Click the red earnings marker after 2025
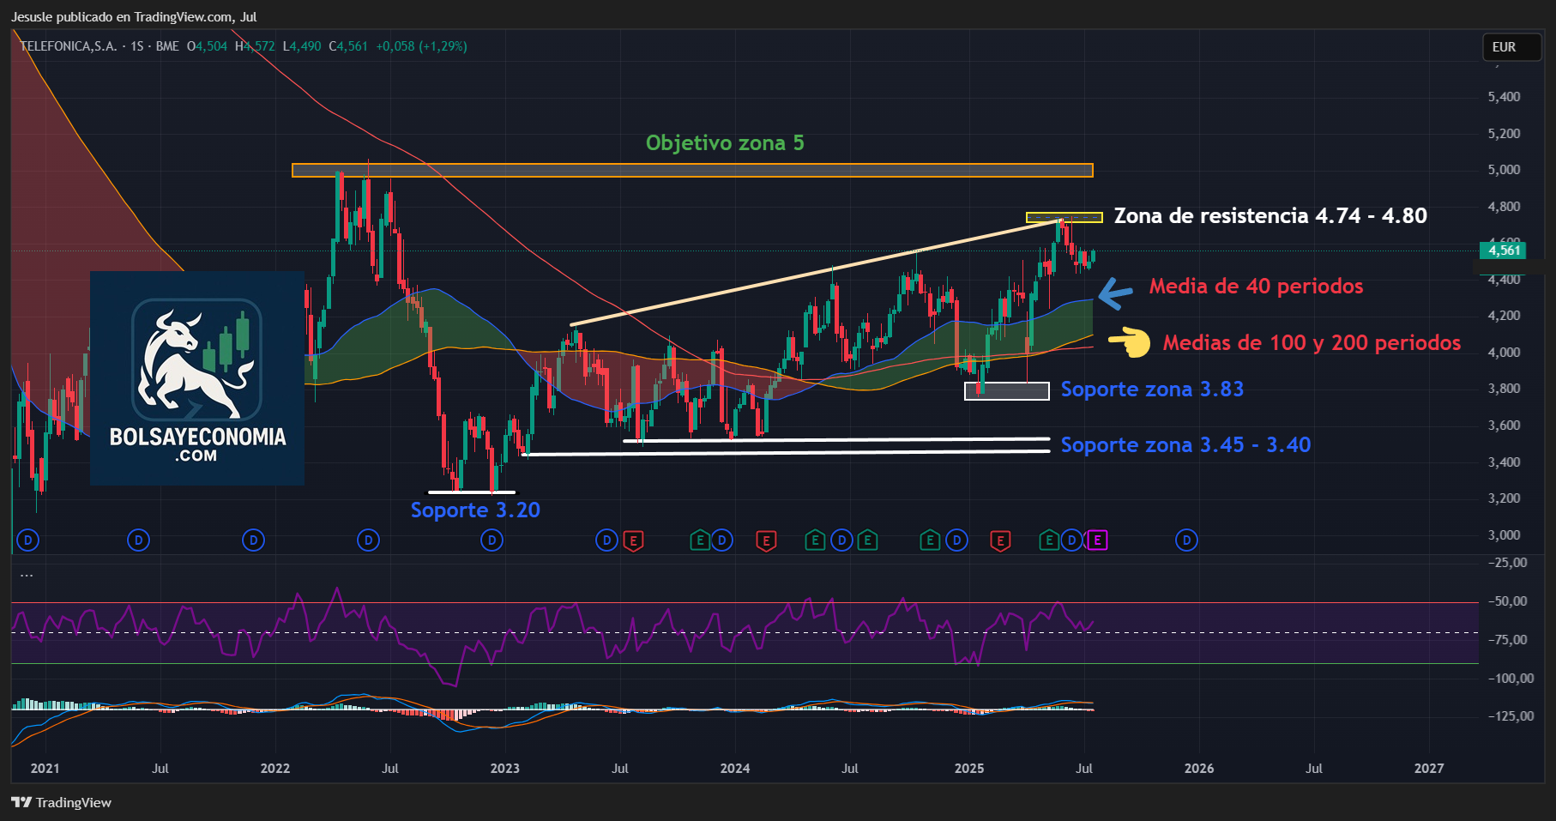 tap(1000, 540)
